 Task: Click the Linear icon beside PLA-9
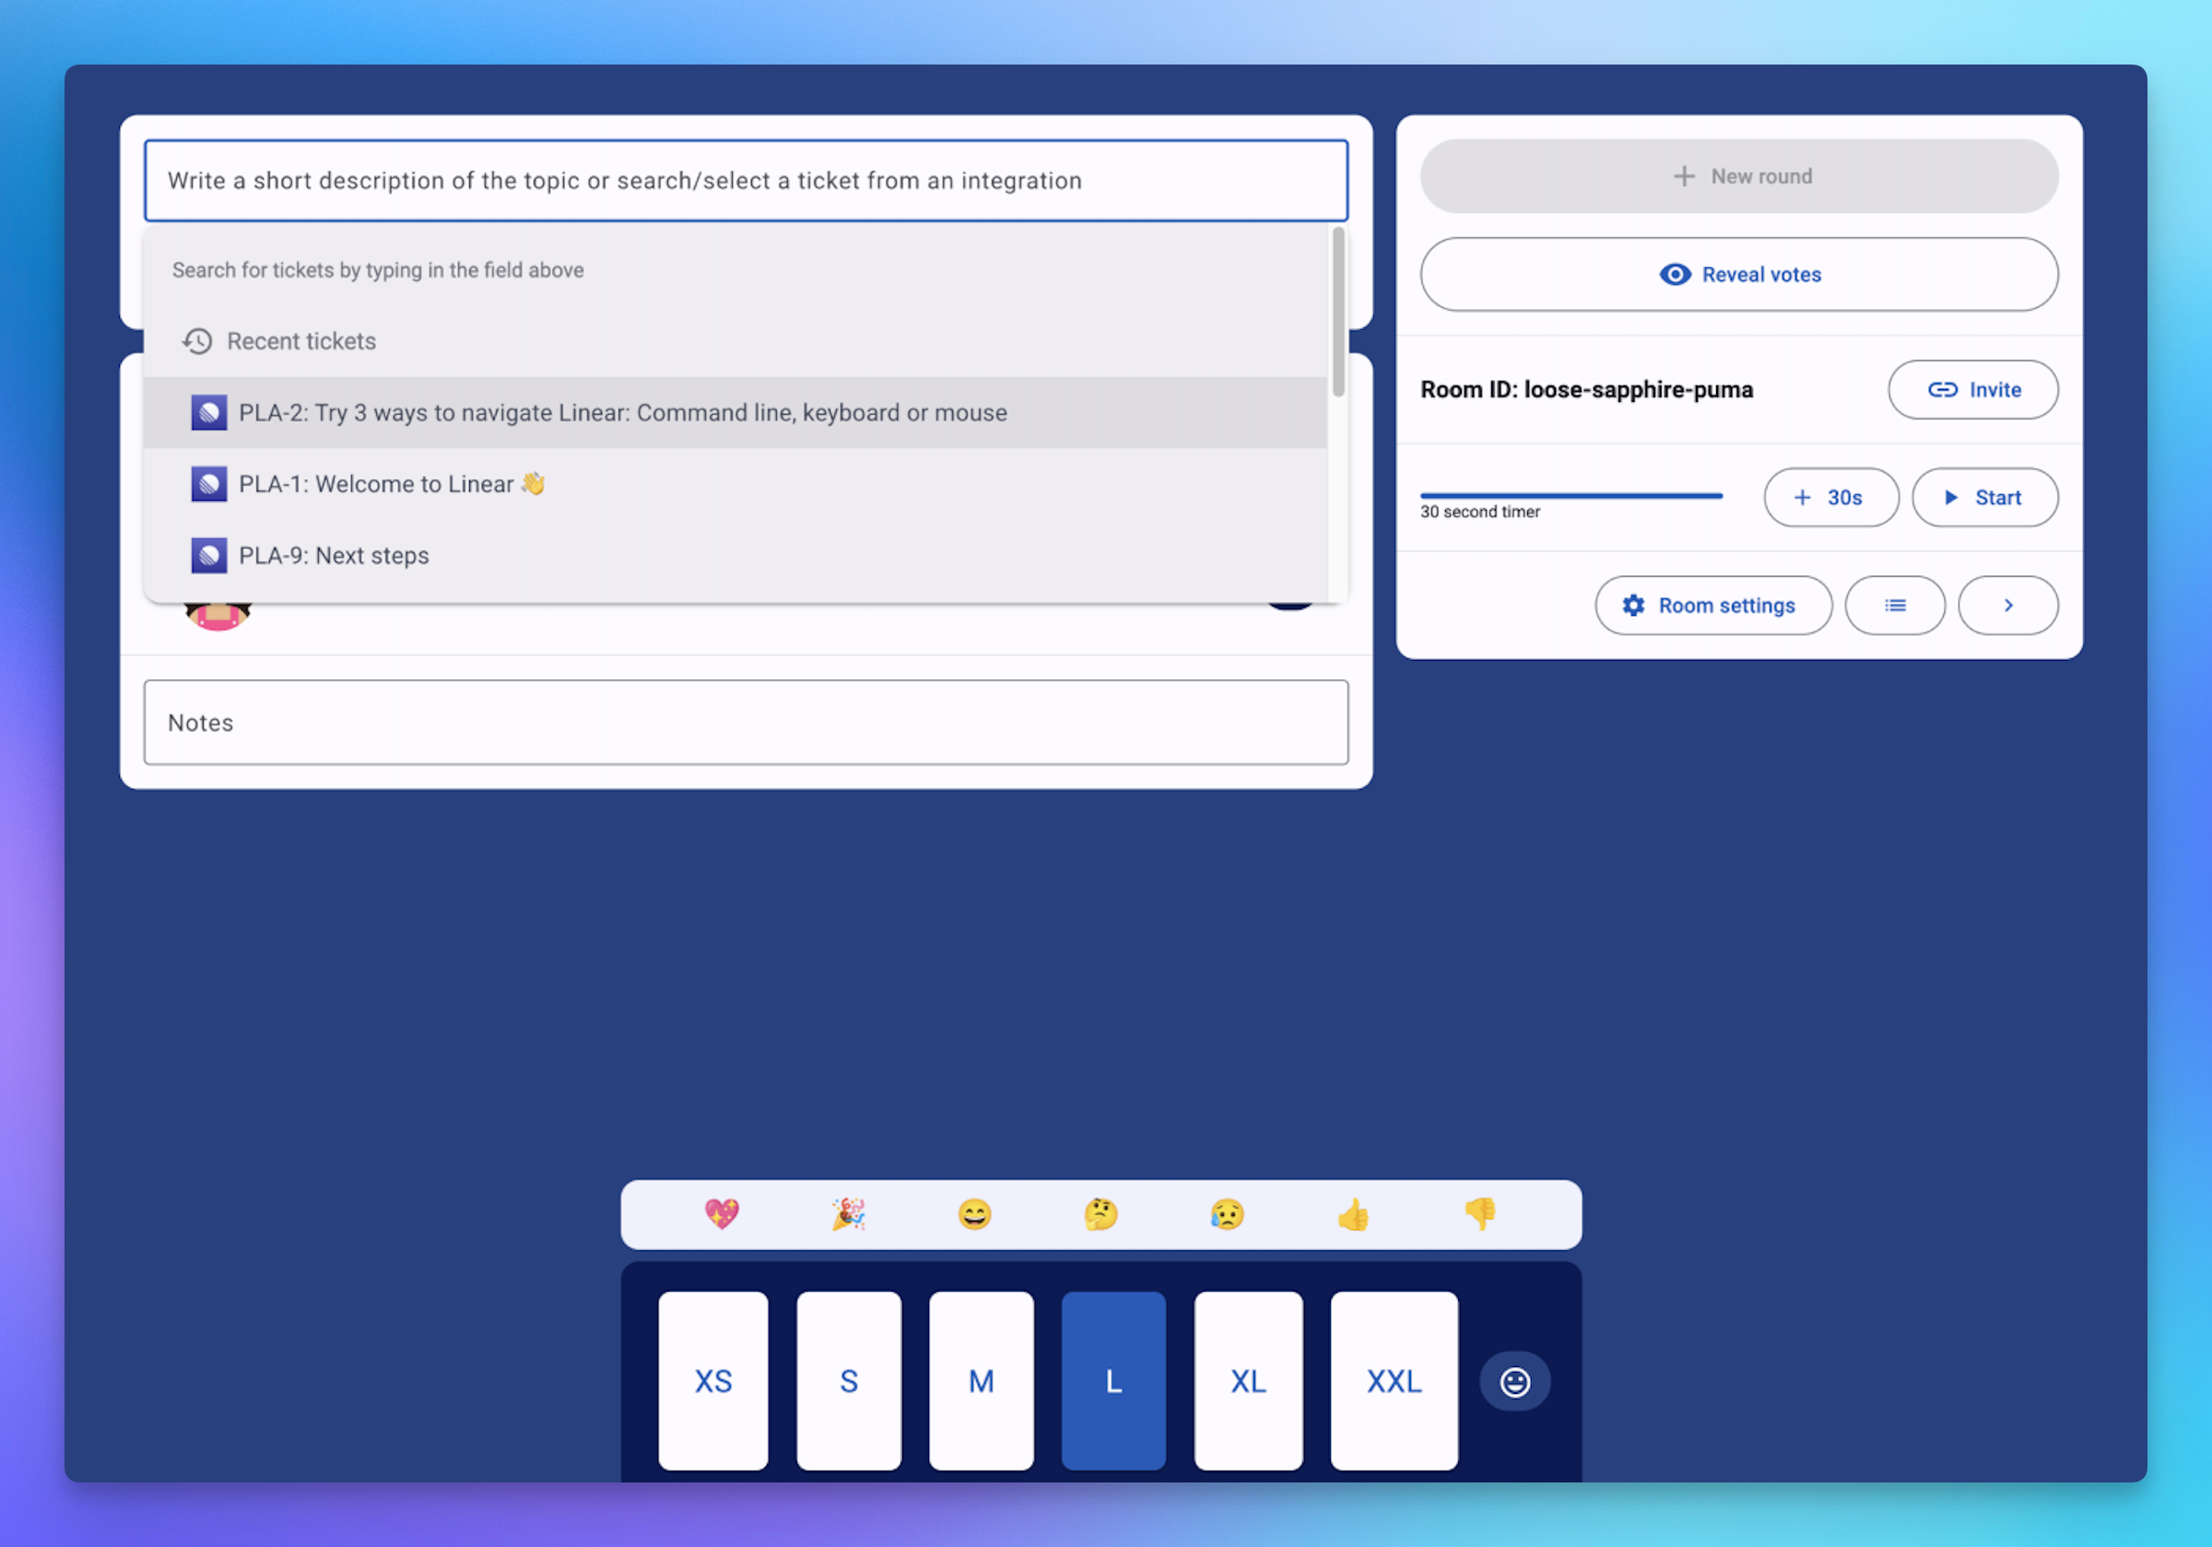209,555
